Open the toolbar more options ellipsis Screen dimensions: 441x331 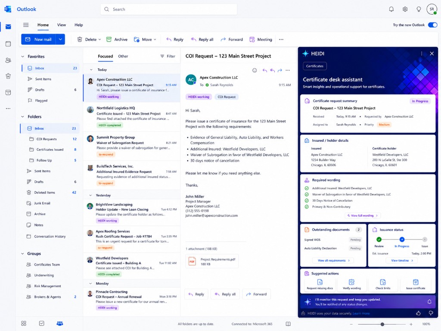click(281, 39)
